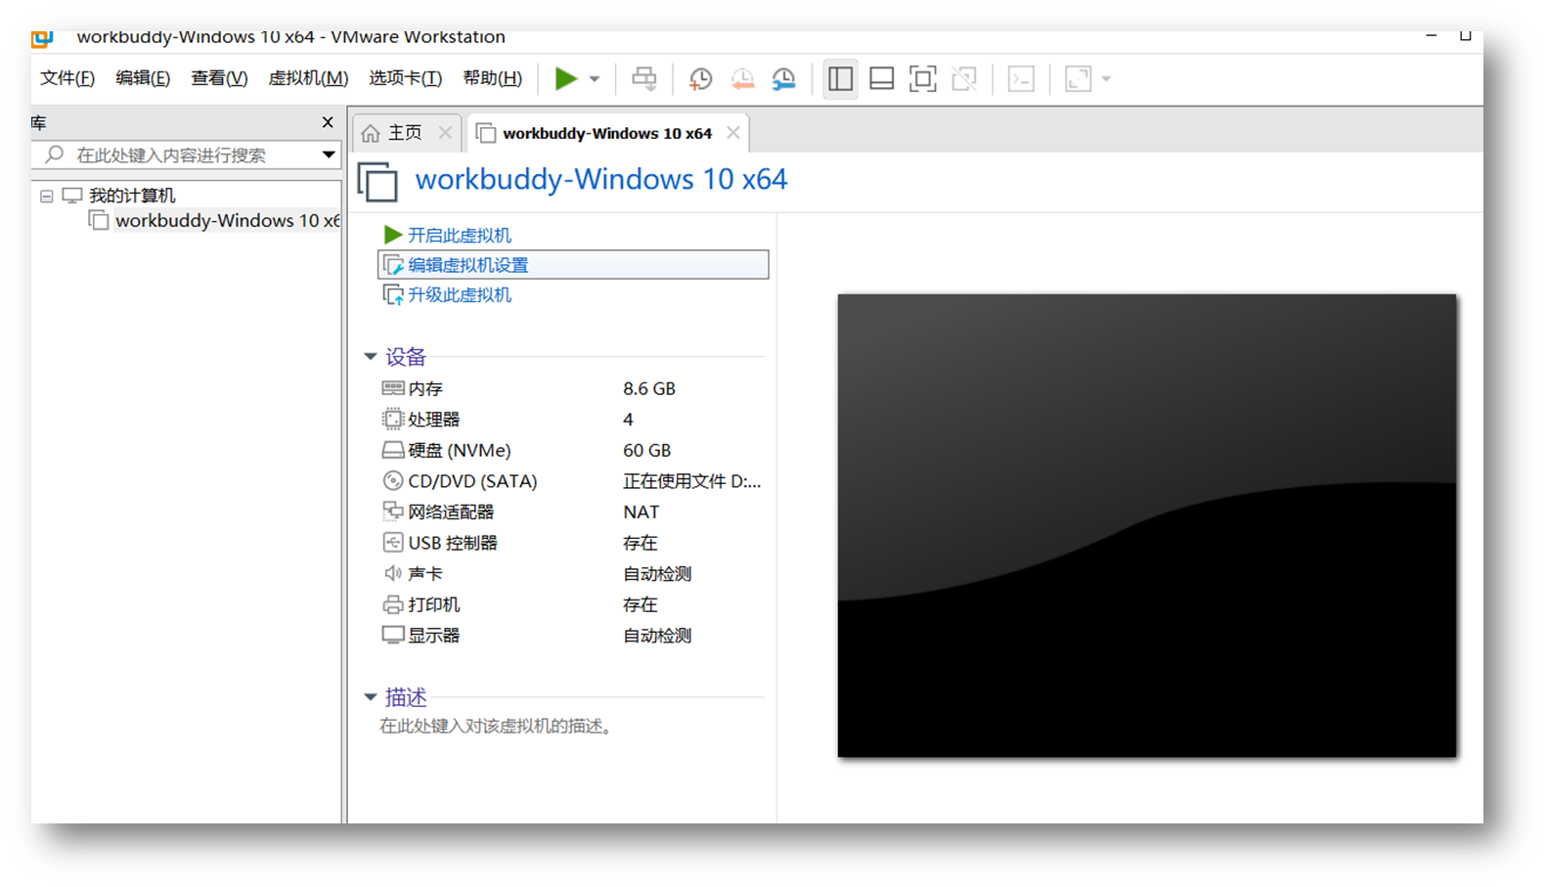Click the sound card speaker icon
Screen dimensions: 1547x887
[x=393, y=573]
